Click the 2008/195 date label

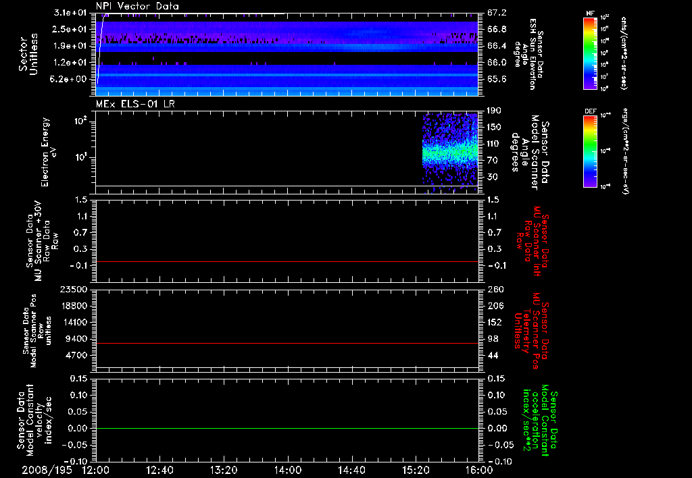[x=47, y=470]
